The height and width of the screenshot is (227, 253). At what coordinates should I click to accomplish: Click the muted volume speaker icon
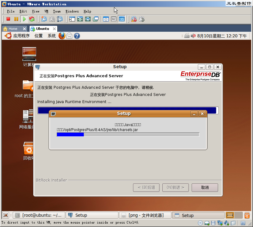tap(193, 36)
